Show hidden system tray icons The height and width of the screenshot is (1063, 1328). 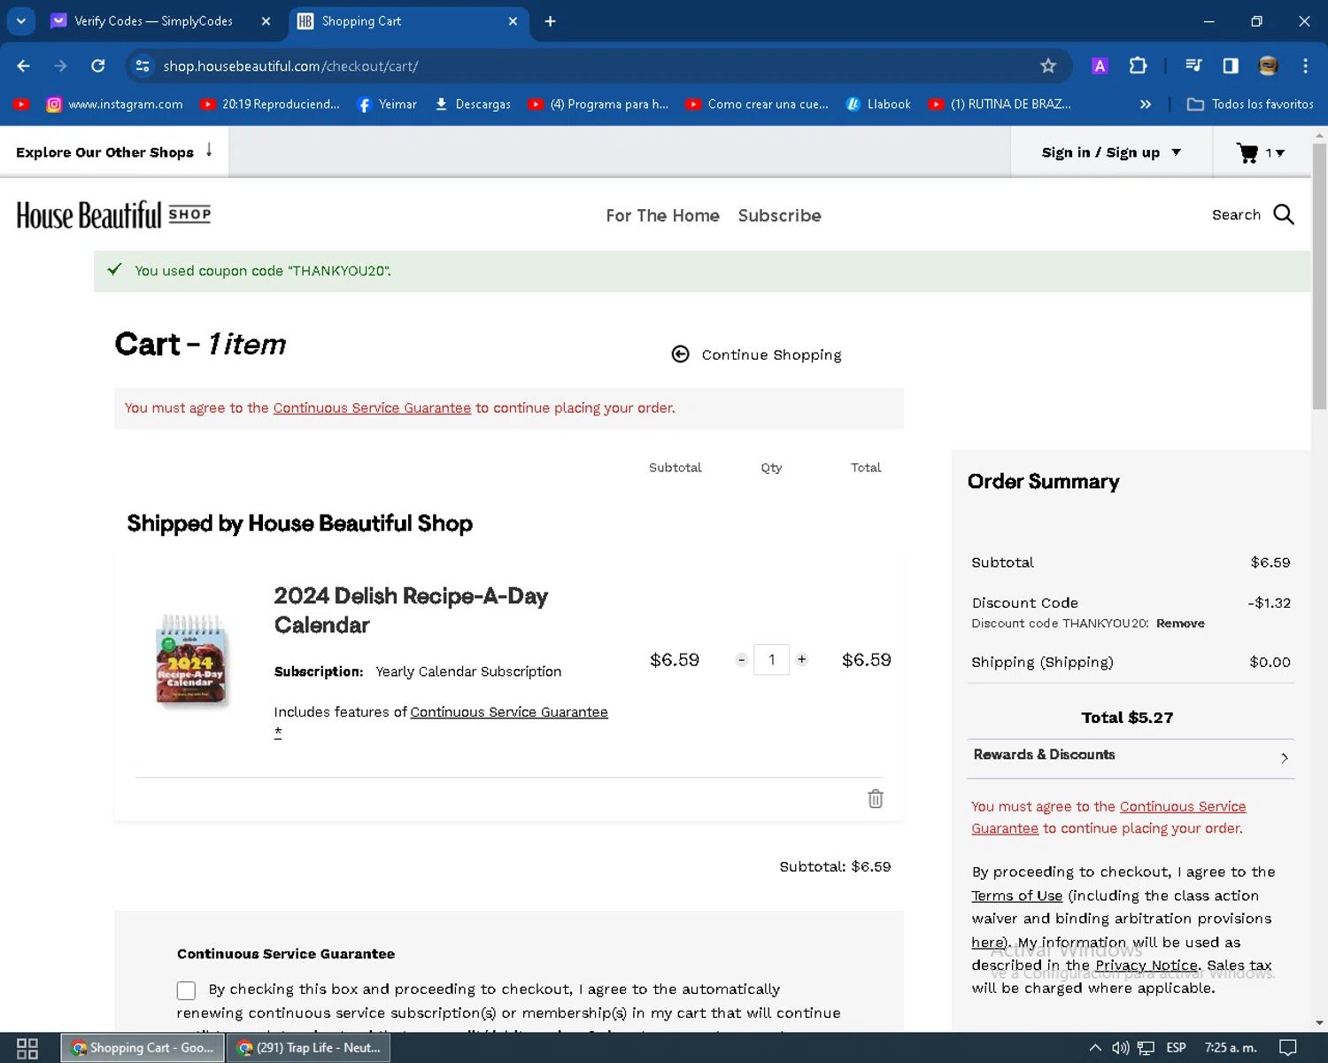coord(1095,1048)
